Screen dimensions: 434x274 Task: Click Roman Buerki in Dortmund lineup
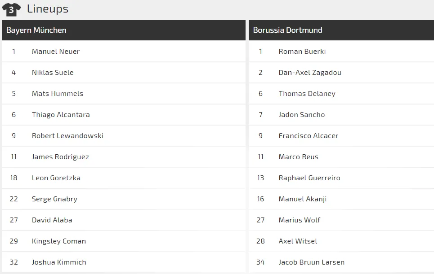(x=302, y=52)
